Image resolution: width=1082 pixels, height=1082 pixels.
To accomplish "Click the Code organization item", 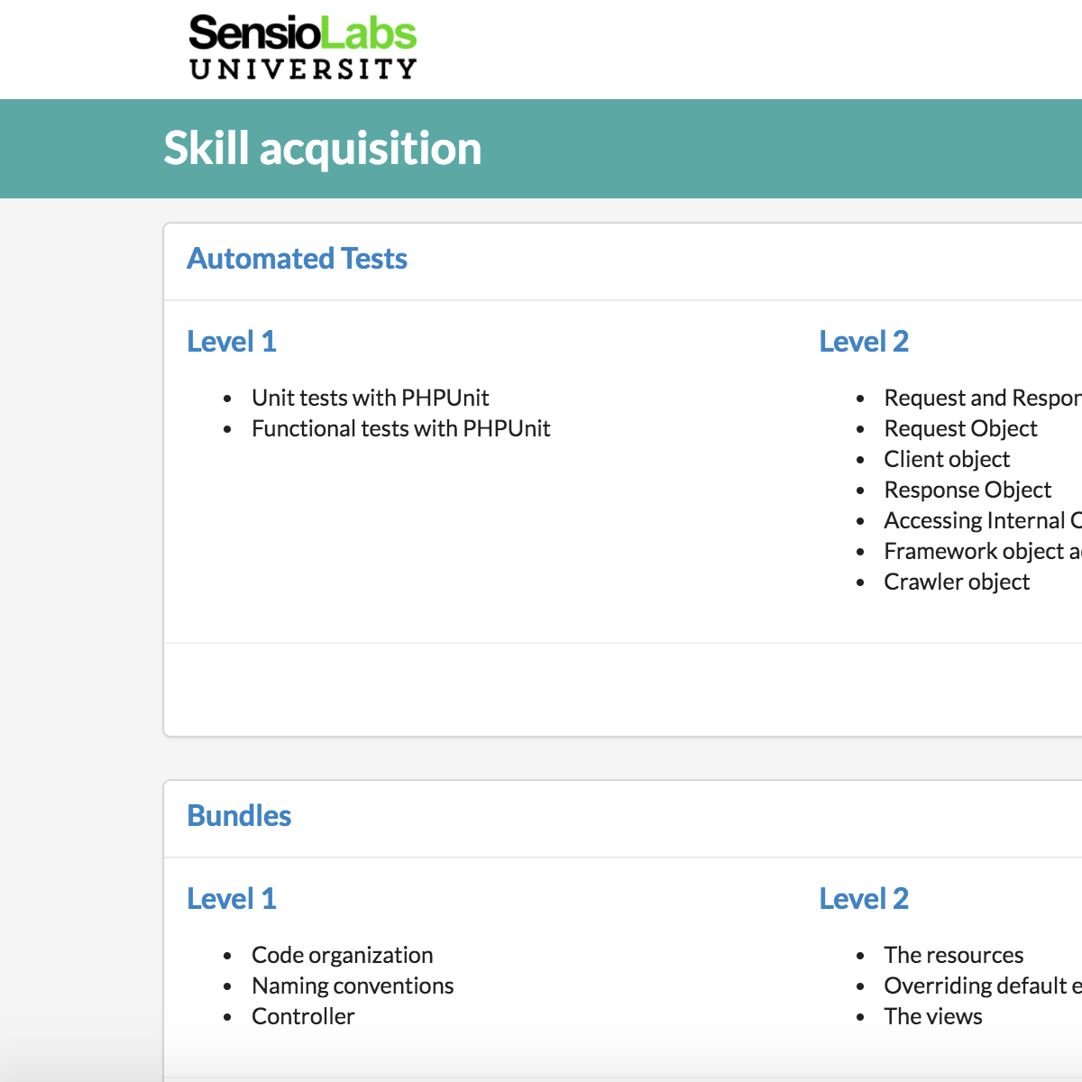I will tap(342, 955).
